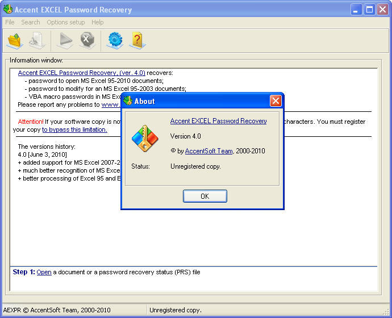Click the About dialog title bar icon

(x=128, y=101)
